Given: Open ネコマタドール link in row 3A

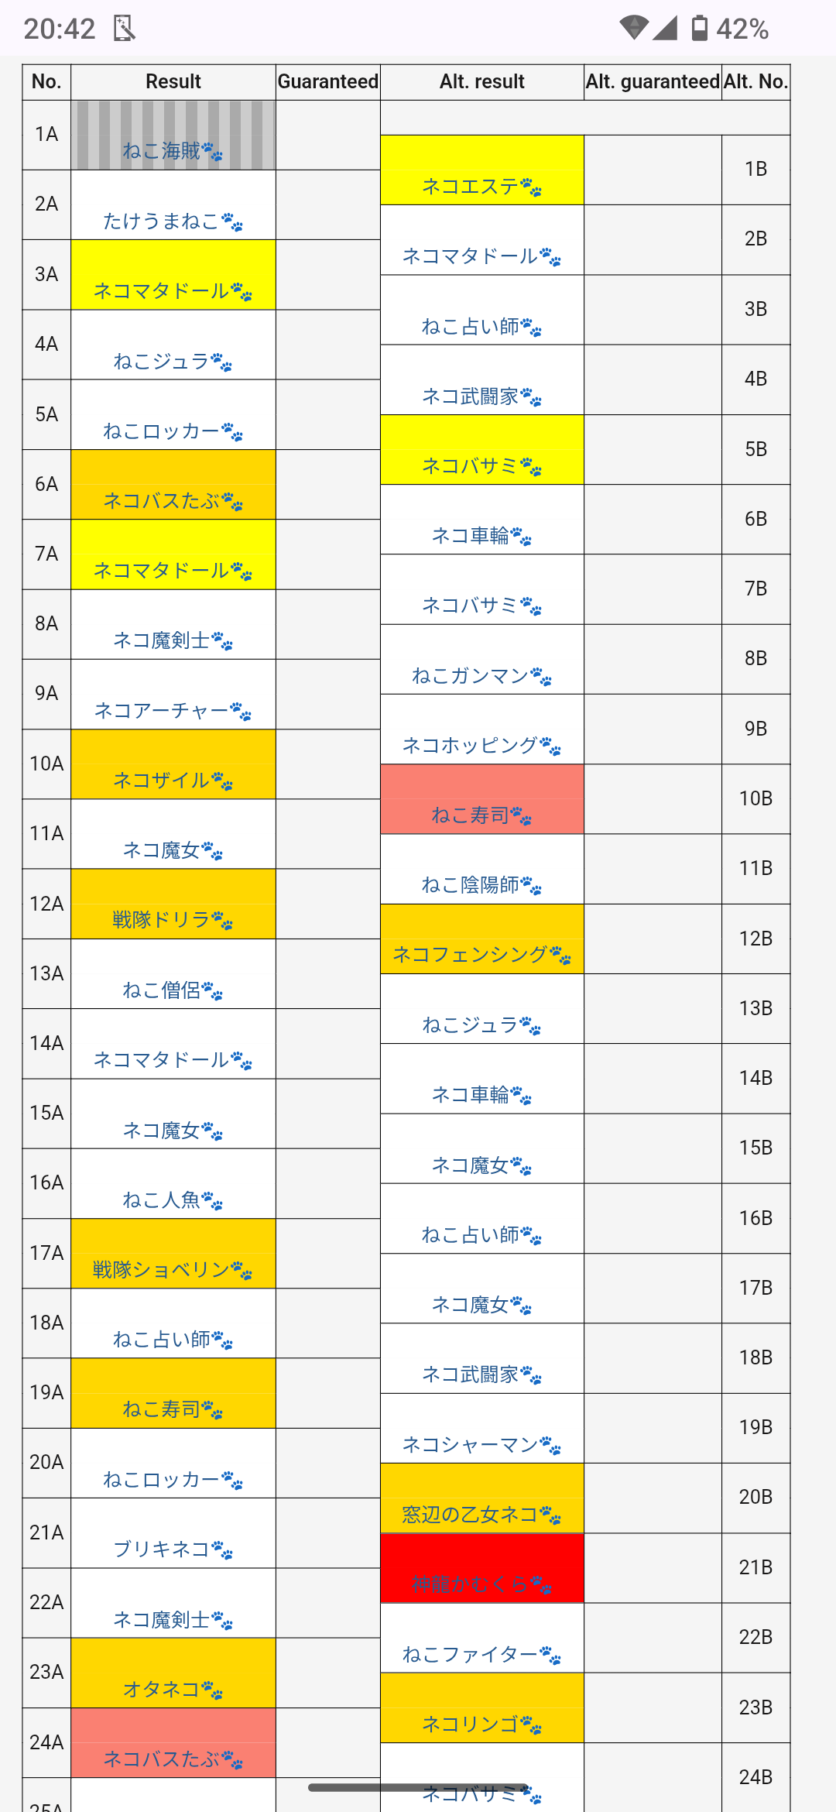Looking at the screenshot, I should tap(161, 291).
